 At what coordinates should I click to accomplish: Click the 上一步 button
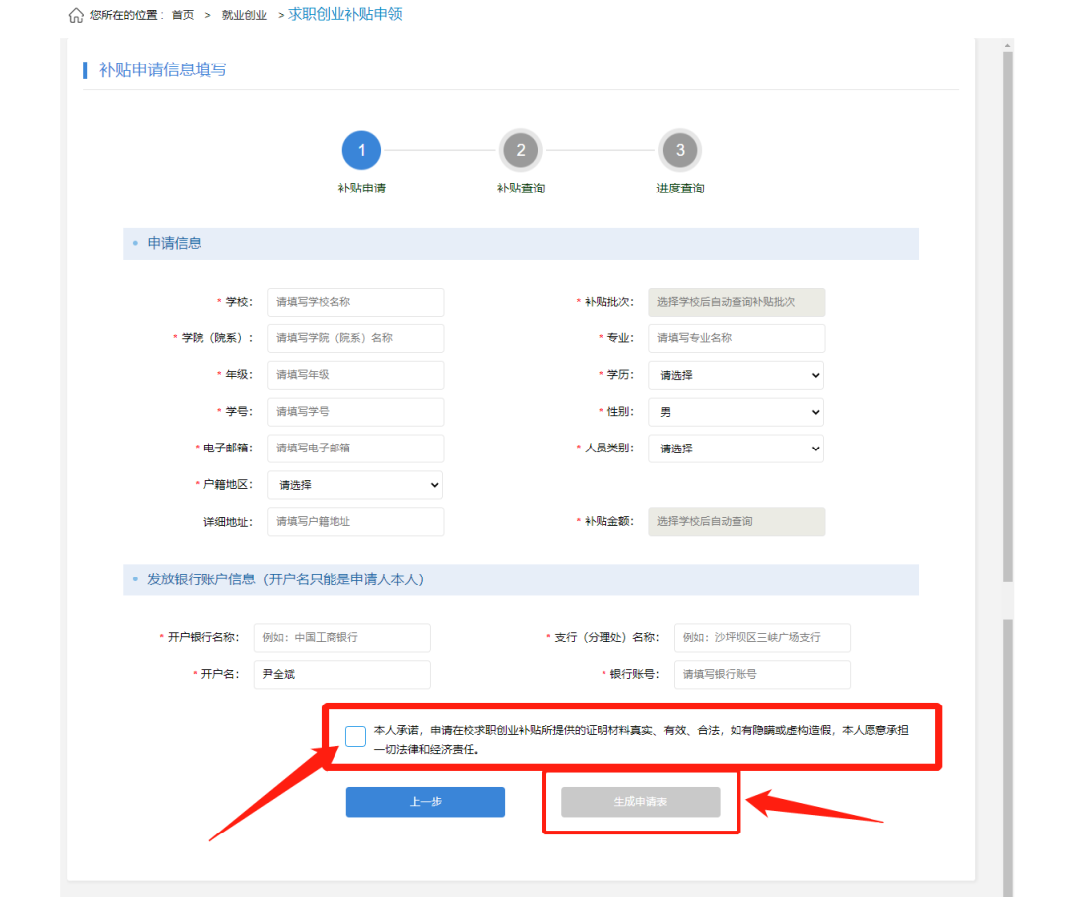pos(425,802)
